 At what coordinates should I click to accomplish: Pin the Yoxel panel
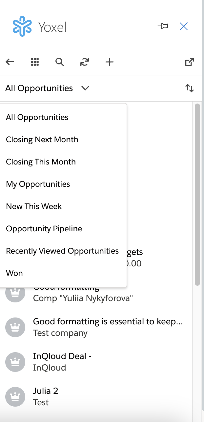(x=163, y=26)
